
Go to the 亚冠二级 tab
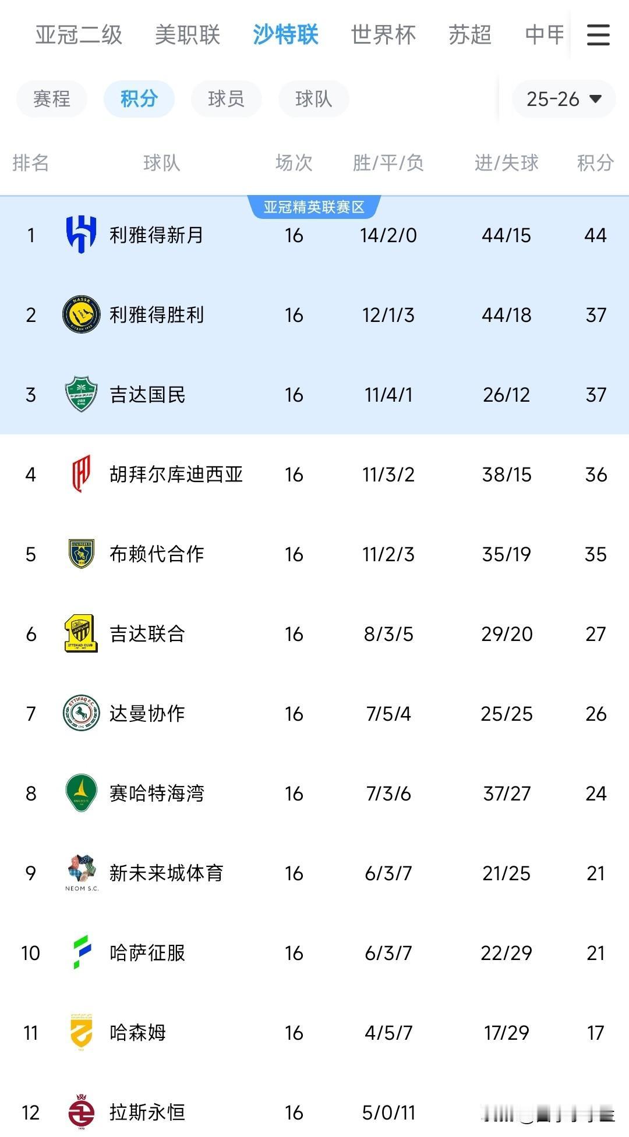click(79, 35)
